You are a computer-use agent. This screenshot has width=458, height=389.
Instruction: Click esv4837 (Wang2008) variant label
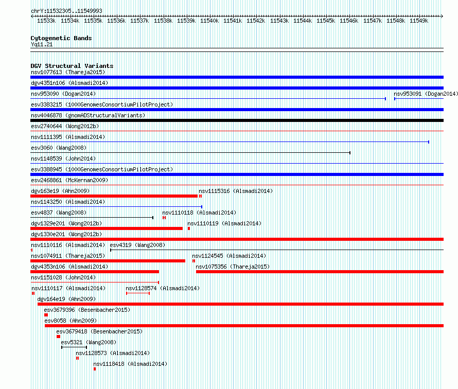59,213
